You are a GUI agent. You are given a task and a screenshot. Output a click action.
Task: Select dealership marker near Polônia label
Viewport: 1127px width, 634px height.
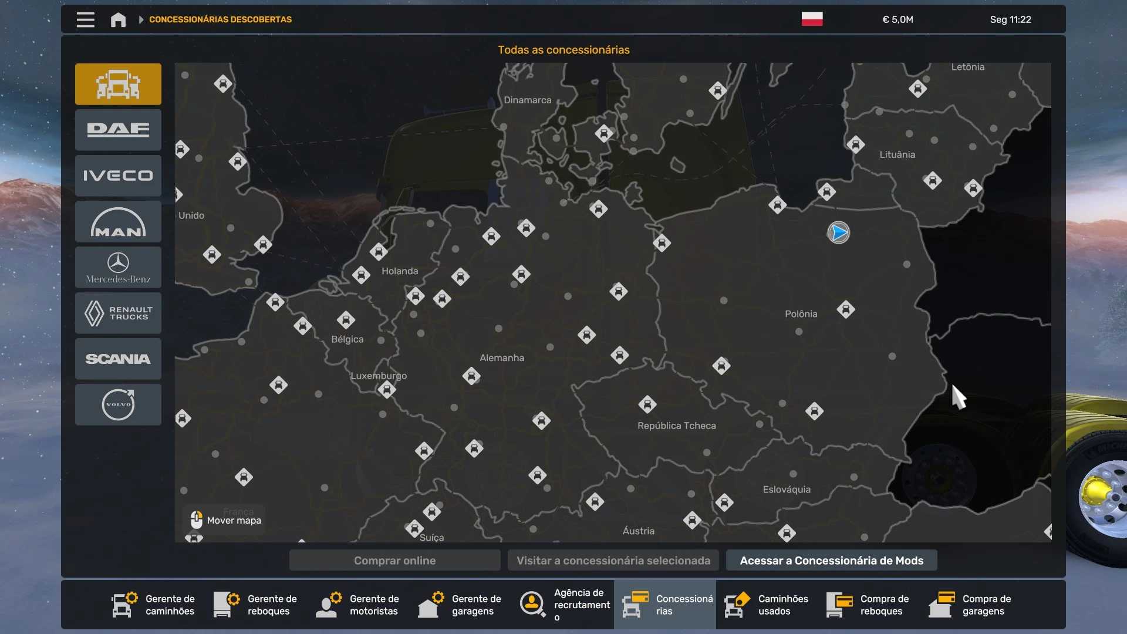point(846,309)
